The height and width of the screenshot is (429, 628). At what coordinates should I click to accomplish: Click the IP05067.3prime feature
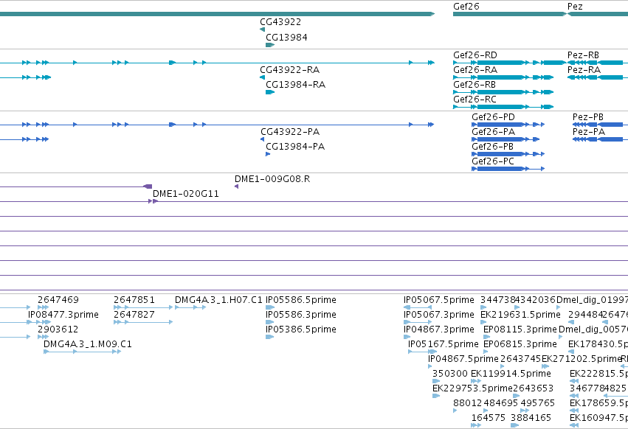point(418,322)
